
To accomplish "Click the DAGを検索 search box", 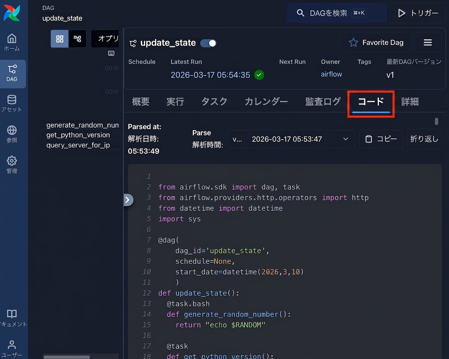I will point(337,13).
